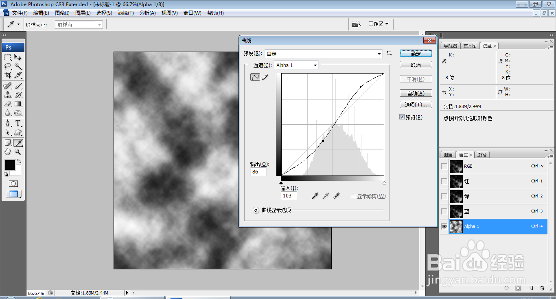The image size is (556, 299).
Task: Create new channel icon
Action: (531, 288)
